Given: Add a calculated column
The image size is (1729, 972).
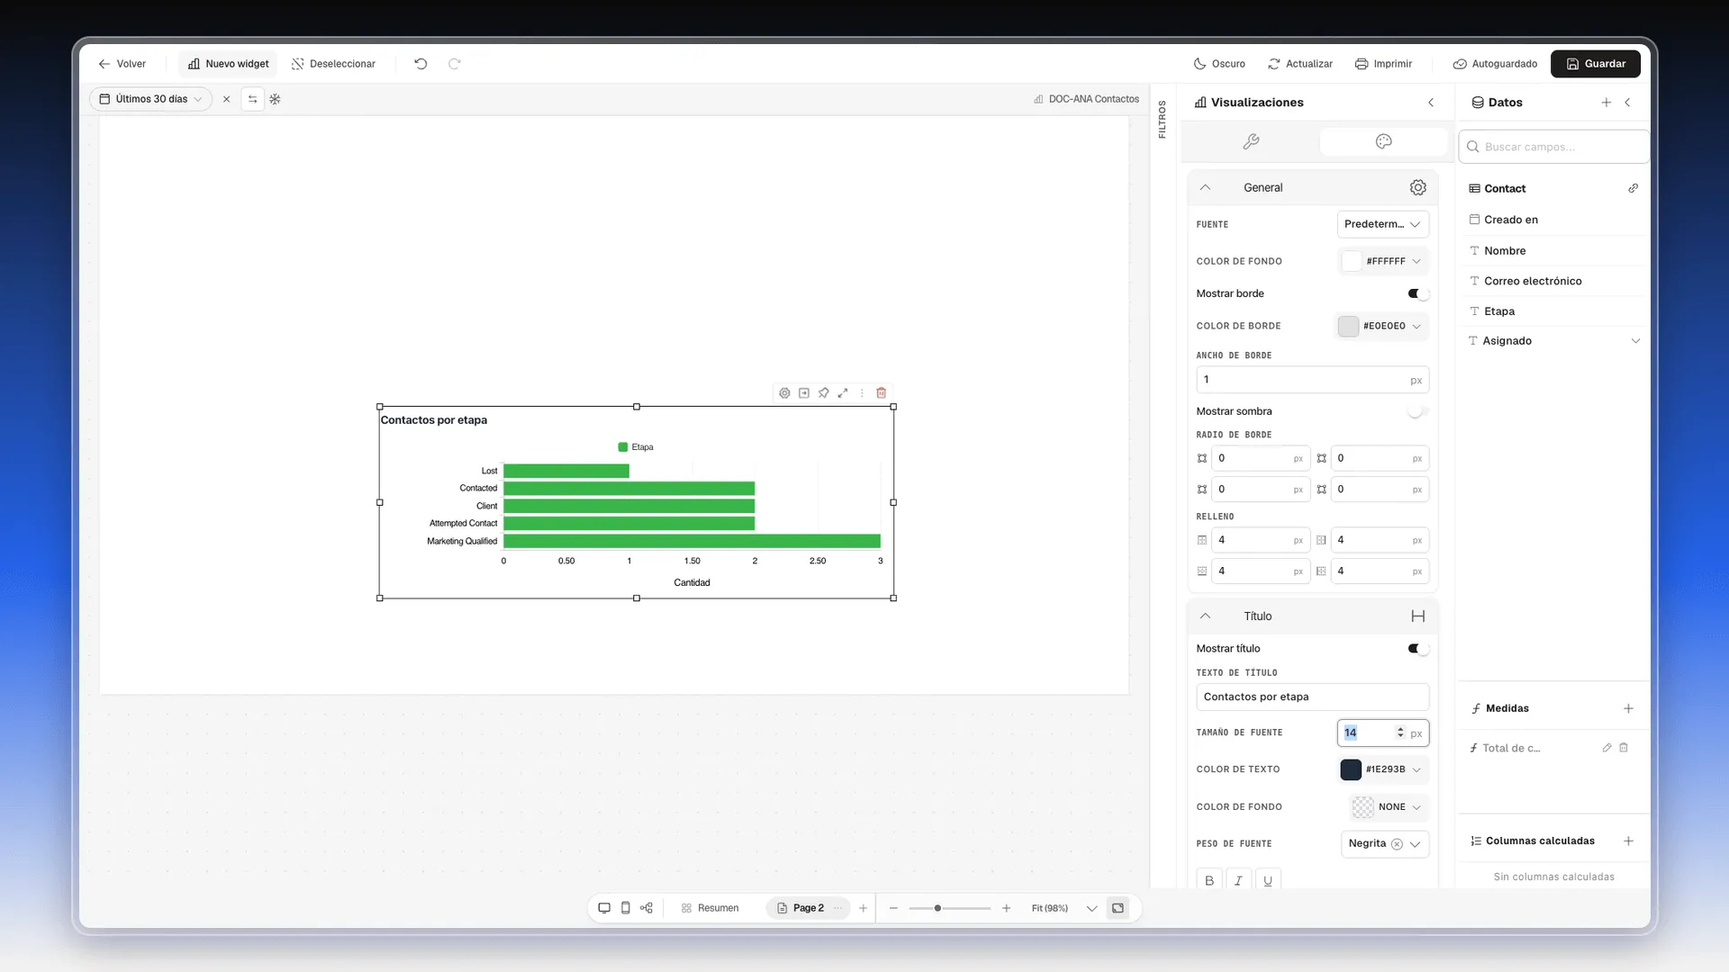Looking at the screenshot, I should pos(1628,841).
